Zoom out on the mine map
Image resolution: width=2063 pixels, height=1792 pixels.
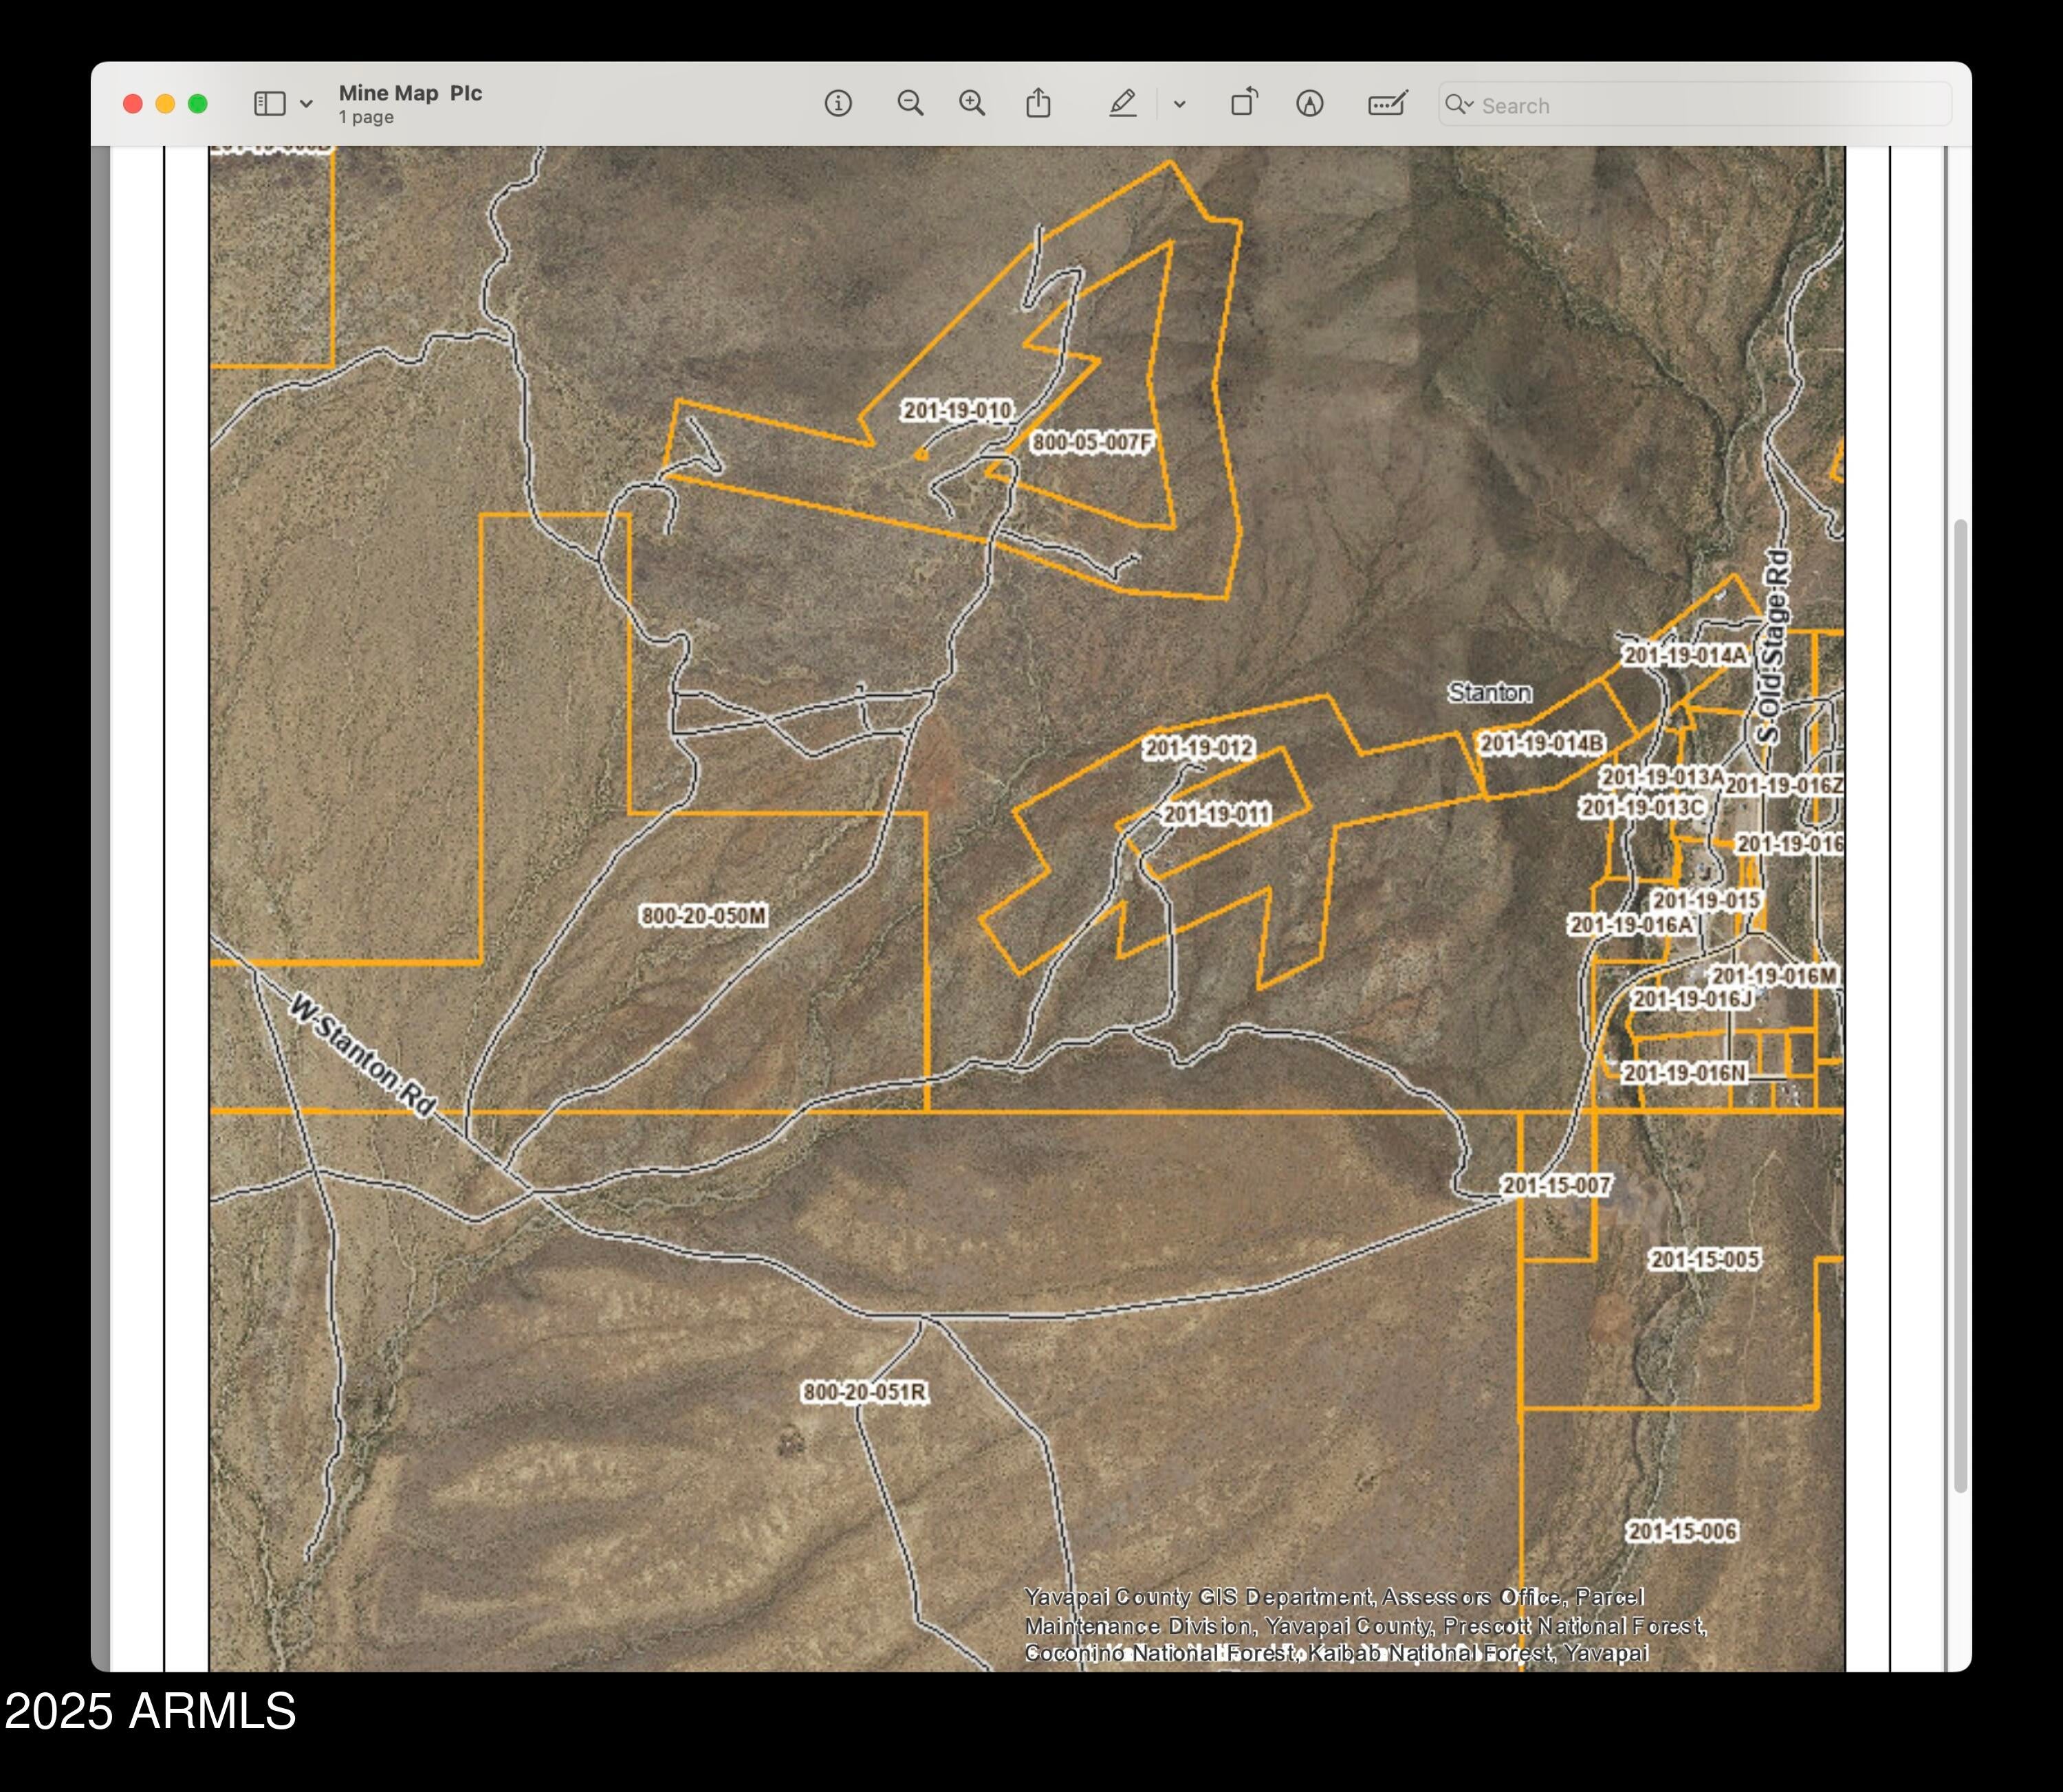[911, 103]
